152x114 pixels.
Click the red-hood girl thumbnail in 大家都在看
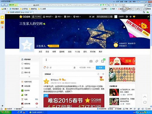pos(114,92)
